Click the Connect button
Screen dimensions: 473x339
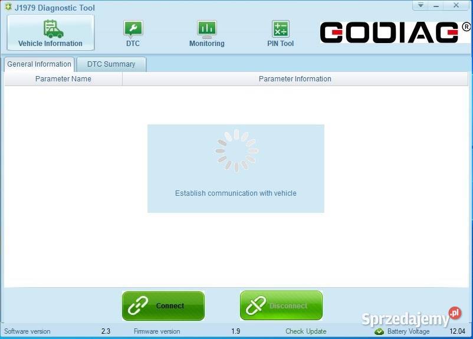(x=163, y=305)
